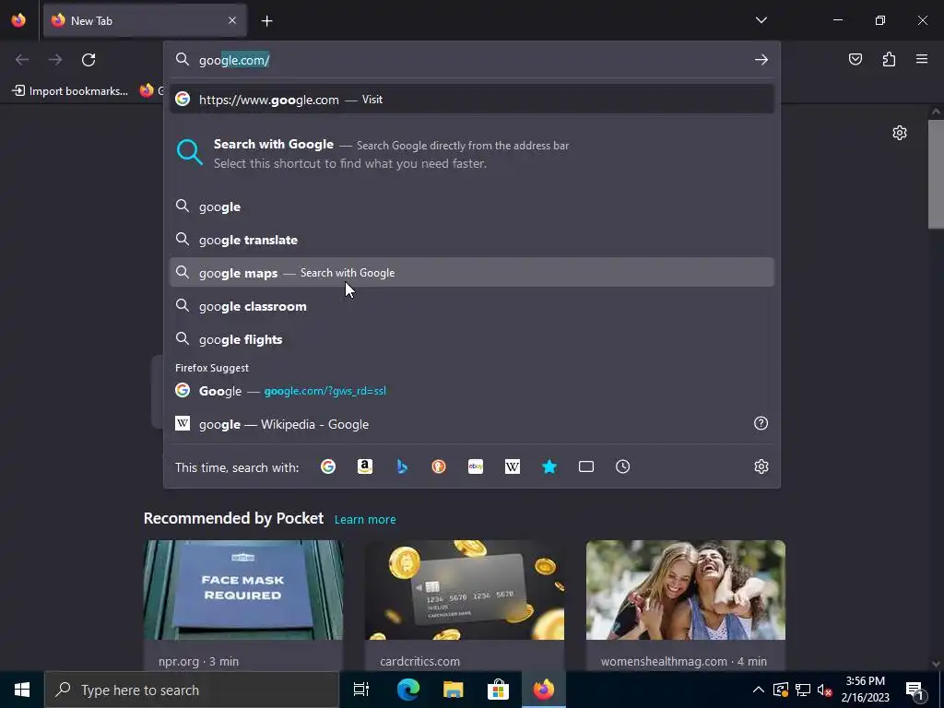Search open tabs icon

tap(586, 466)
